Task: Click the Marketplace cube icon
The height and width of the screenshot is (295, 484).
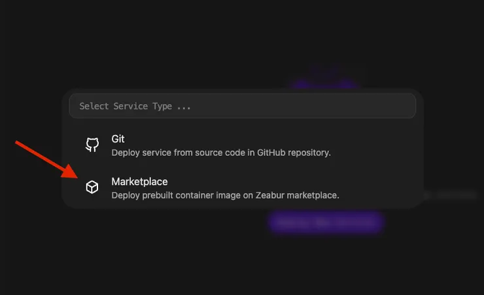Action: click(92, 187)
